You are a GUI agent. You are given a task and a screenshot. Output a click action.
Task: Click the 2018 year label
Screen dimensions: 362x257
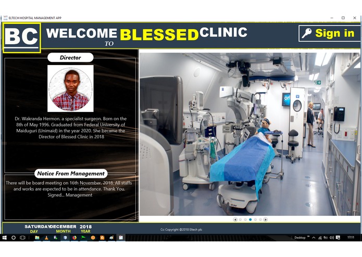pos(85,227)
